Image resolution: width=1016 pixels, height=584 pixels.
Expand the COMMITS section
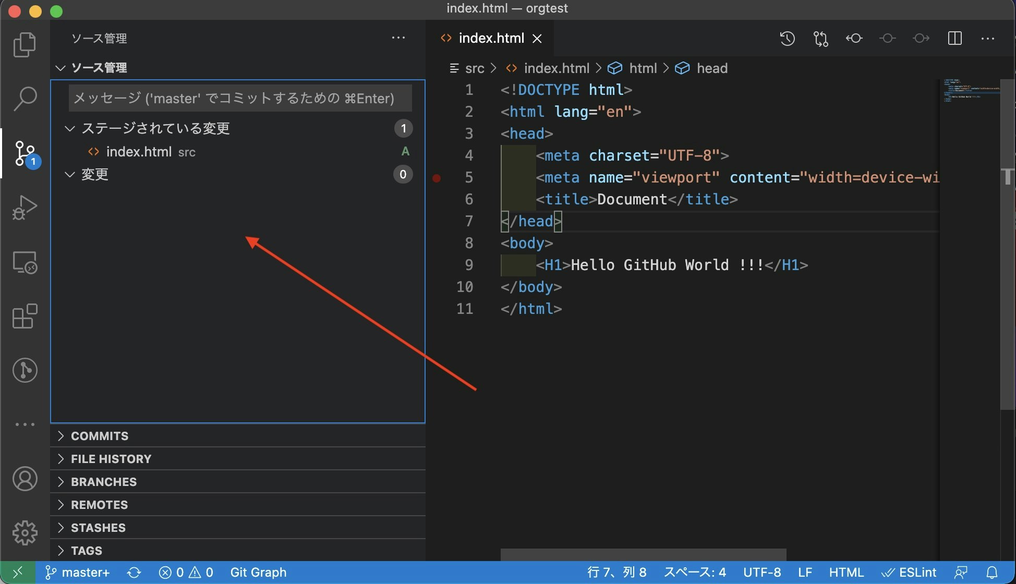99,436
